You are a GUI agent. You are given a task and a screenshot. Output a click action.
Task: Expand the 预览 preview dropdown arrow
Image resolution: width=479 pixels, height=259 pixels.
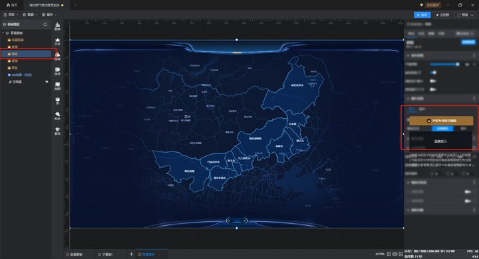(x=472, y=15)
